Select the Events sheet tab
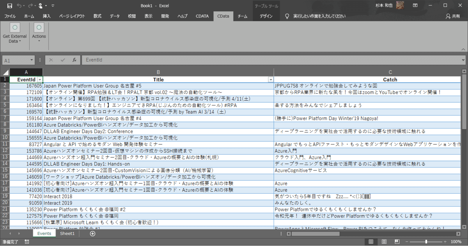468x246 pixels. [x=44, y=234]
